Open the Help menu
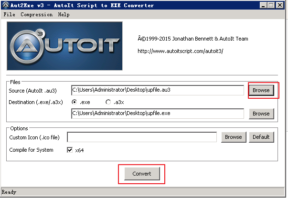Image resolution: width=288 pixels, height=198 pixels. (x=64, y=14)
